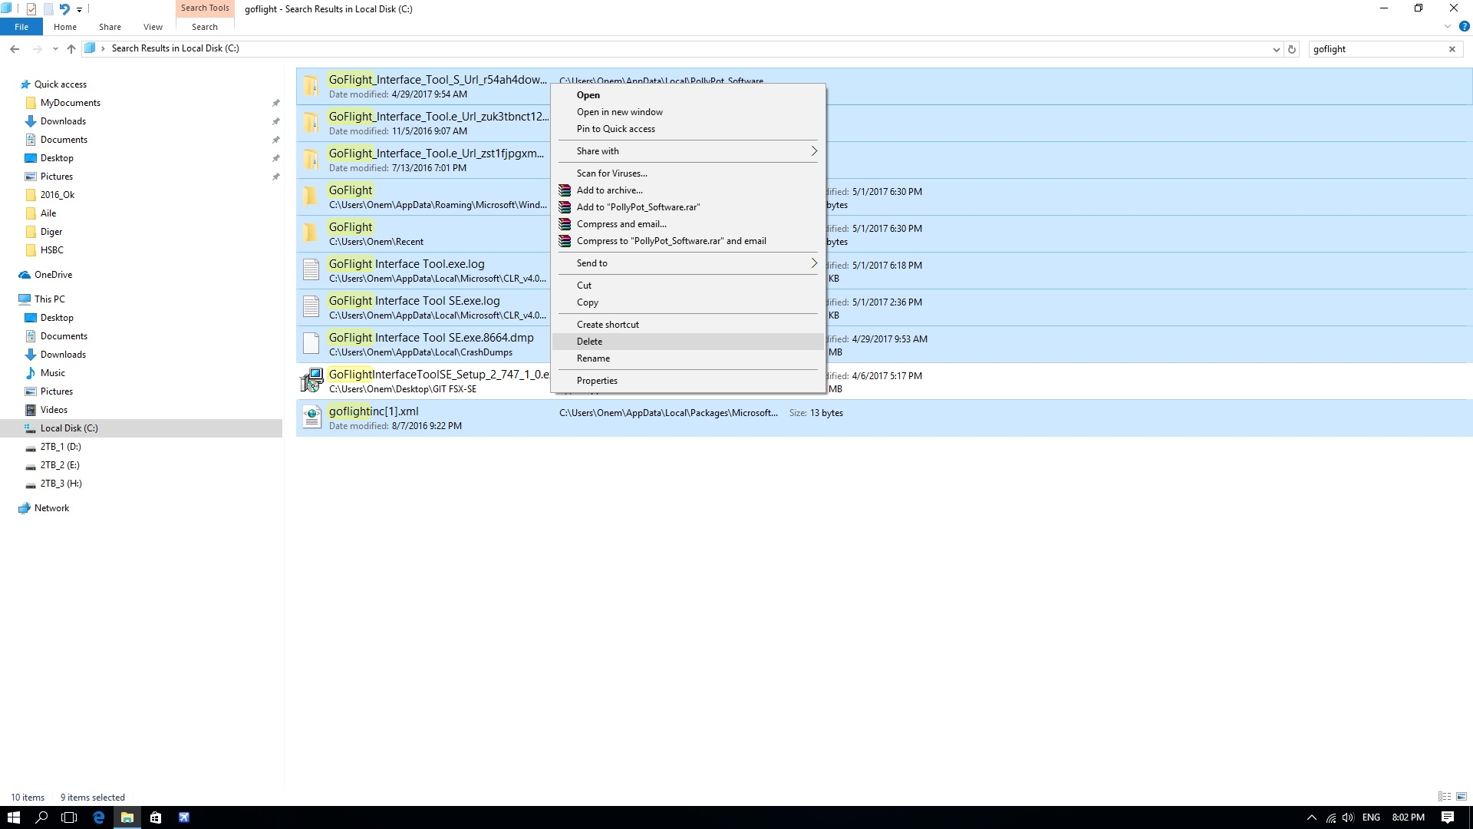This screenshot has width=1473, height=829.
Task: Open the HSBC folder in sidebar
Action: click(51, 250)
